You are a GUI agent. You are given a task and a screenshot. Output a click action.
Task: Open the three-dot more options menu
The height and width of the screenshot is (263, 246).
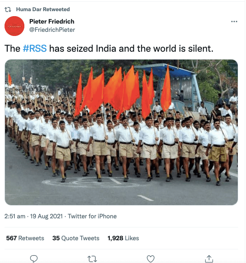tap(234, 22)
